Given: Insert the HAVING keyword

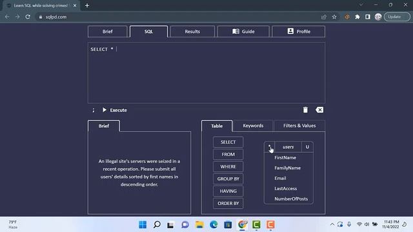Looking at the screenshot, I should pos(228,191).
